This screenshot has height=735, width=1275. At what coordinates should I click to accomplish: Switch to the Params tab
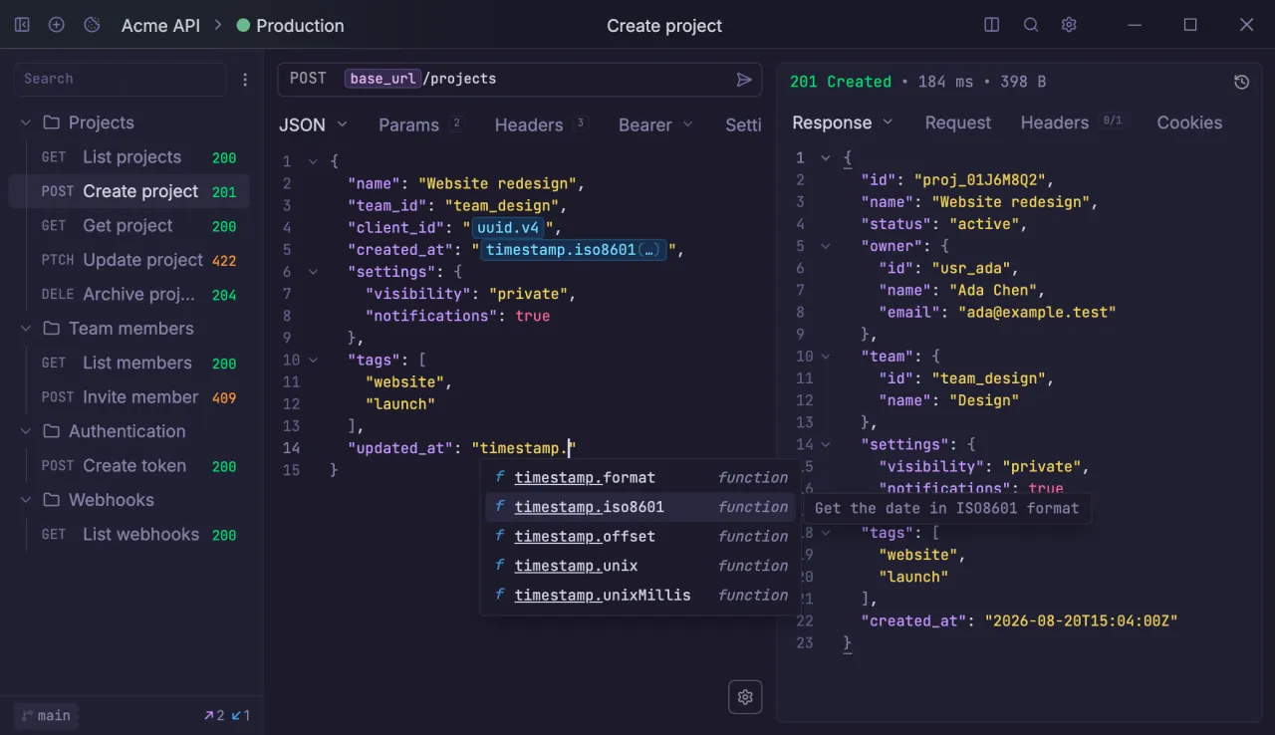[x=420, y=124]
